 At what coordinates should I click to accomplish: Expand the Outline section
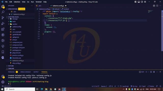pyautogui.click(x=11, y=66)
